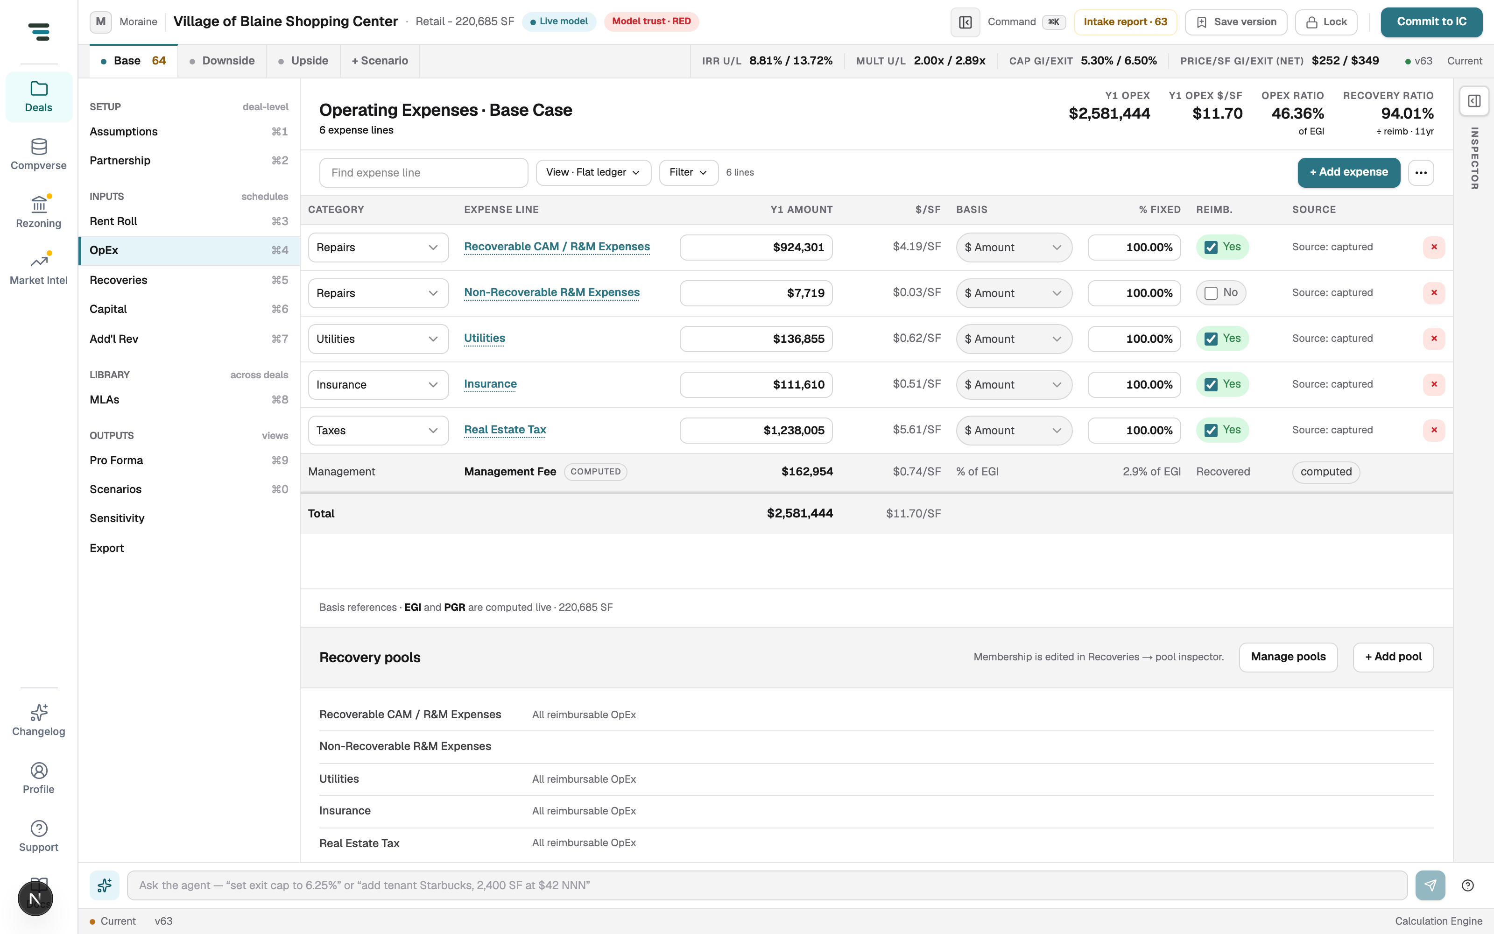This screenshot has width=1494, height=934.
Task: Click the Find expense line search field
Action: click(423, 173)
